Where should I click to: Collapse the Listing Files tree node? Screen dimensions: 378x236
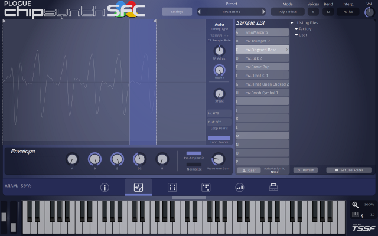click(x=292, y=23)
